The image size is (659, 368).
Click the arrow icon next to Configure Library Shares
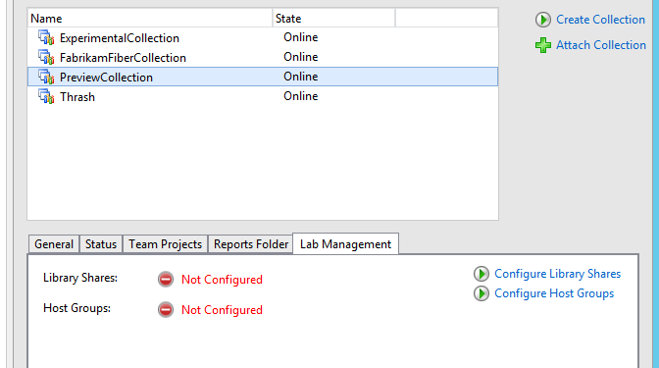point(482,274)
